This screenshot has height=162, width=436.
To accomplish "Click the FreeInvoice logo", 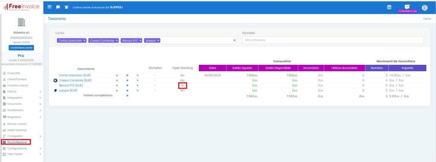I will click(x=21, y=7).
